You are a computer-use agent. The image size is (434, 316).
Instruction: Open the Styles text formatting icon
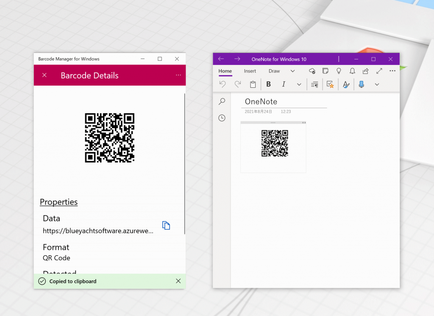coord(346,84)
